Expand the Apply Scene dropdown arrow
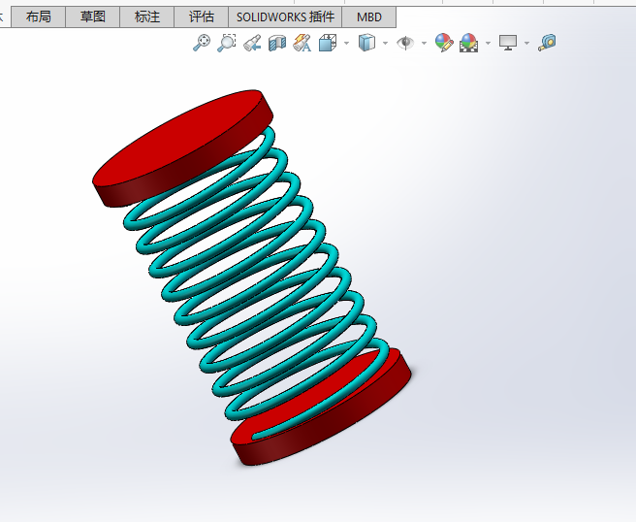636x522 pixels. click(488, 44)
